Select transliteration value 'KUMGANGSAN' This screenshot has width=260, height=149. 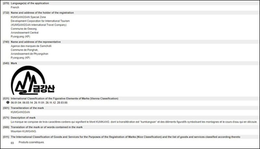20,112
